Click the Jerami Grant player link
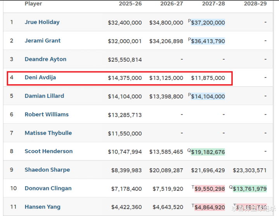The width and height of the screenshot is (279, 216). click(42, 41)
